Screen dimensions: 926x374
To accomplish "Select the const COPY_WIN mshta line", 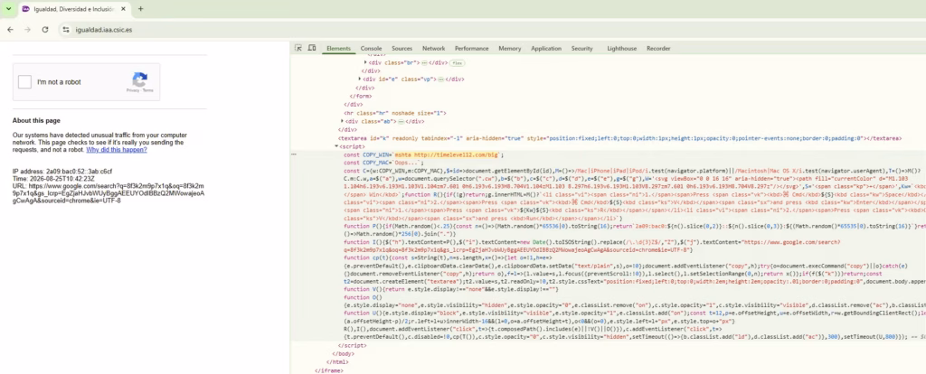I will [x=423, y=154].
